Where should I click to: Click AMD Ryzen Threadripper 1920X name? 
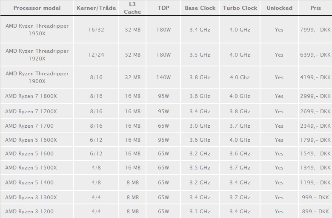pos(37,54)
